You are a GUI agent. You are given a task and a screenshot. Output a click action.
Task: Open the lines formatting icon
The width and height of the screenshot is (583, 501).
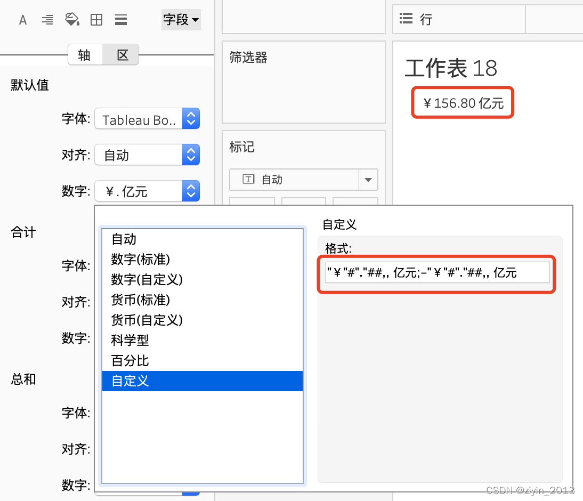pyautogui.click(x=121, y=20)
